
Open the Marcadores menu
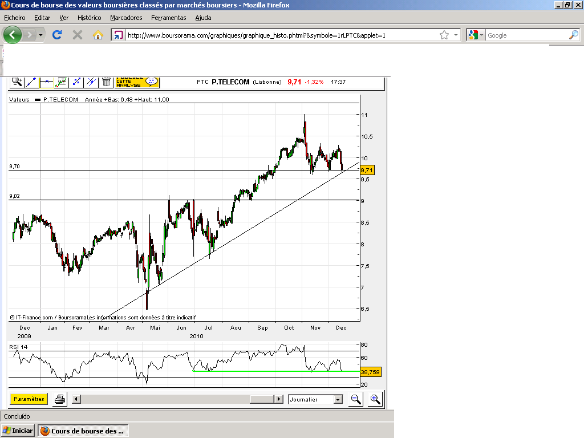126,18
